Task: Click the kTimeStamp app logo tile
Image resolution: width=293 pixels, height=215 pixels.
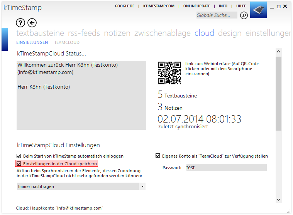Action: tap(258, 10)
